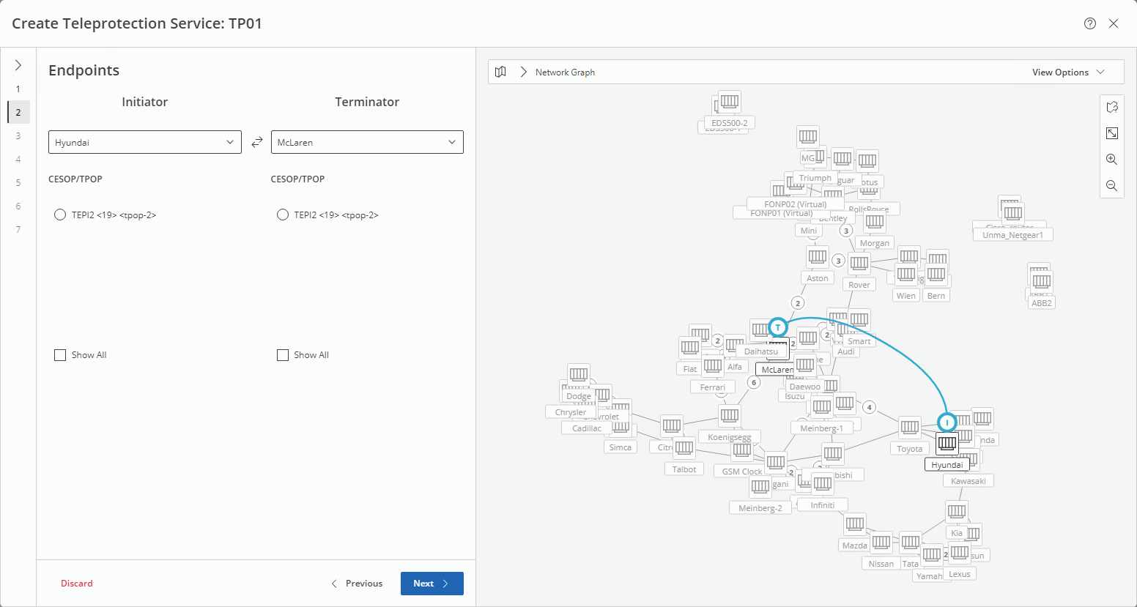Enable Show All under Terminator

(283, 355)
